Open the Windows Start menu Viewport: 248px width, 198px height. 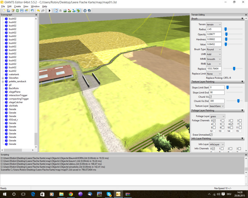[4, 194]
